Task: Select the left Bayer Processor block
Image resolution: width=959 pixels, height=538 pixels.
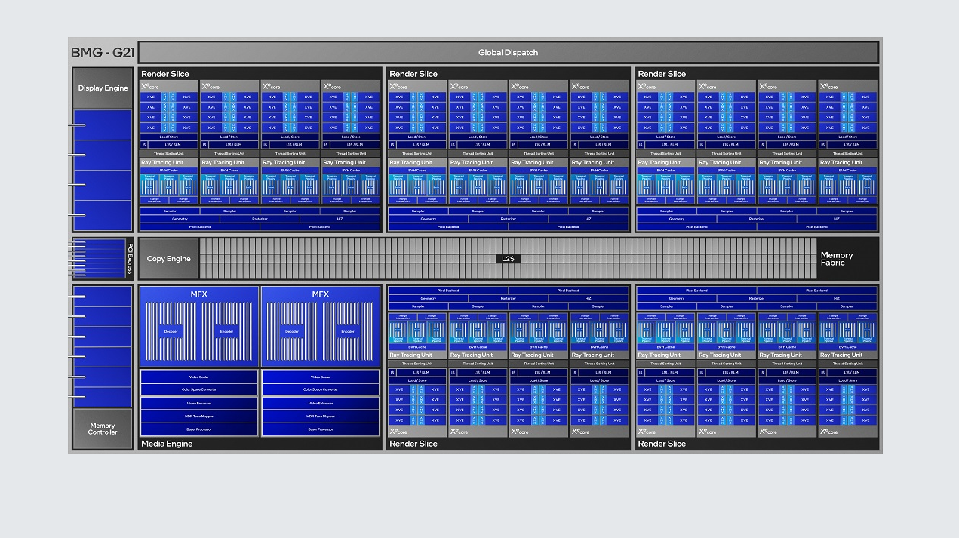Action: pos(198,429)
